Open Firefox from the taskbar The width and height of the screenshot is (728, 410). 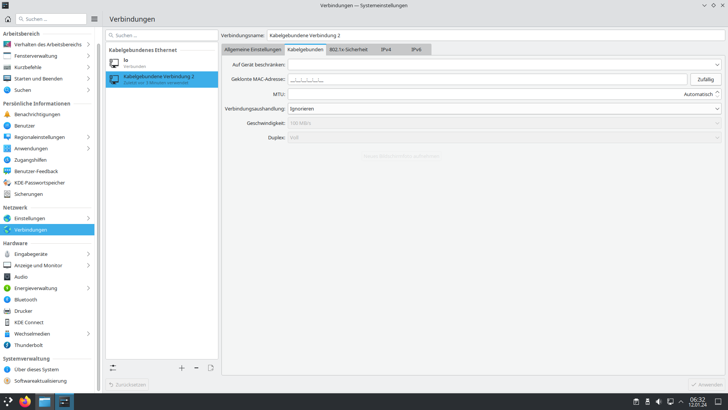tap(25, 402)
